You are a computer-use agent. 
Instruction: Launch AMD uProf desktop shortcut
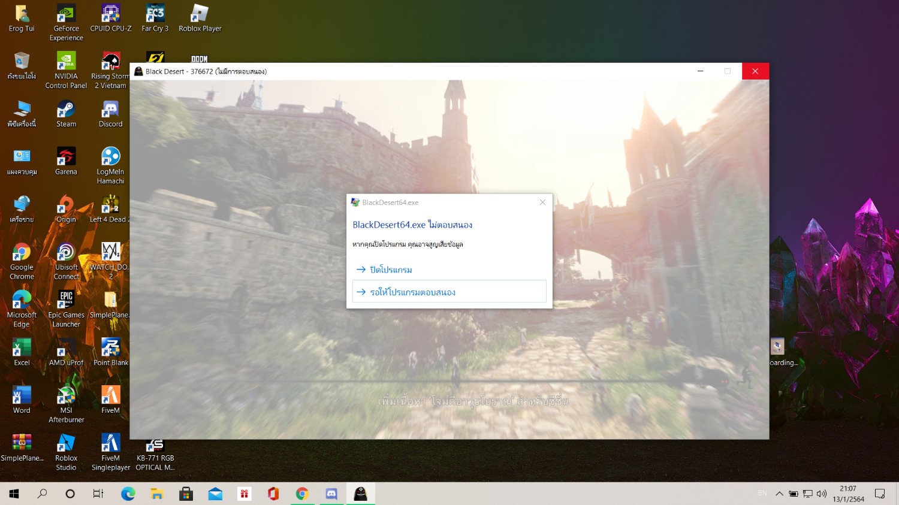pos(66,352)
